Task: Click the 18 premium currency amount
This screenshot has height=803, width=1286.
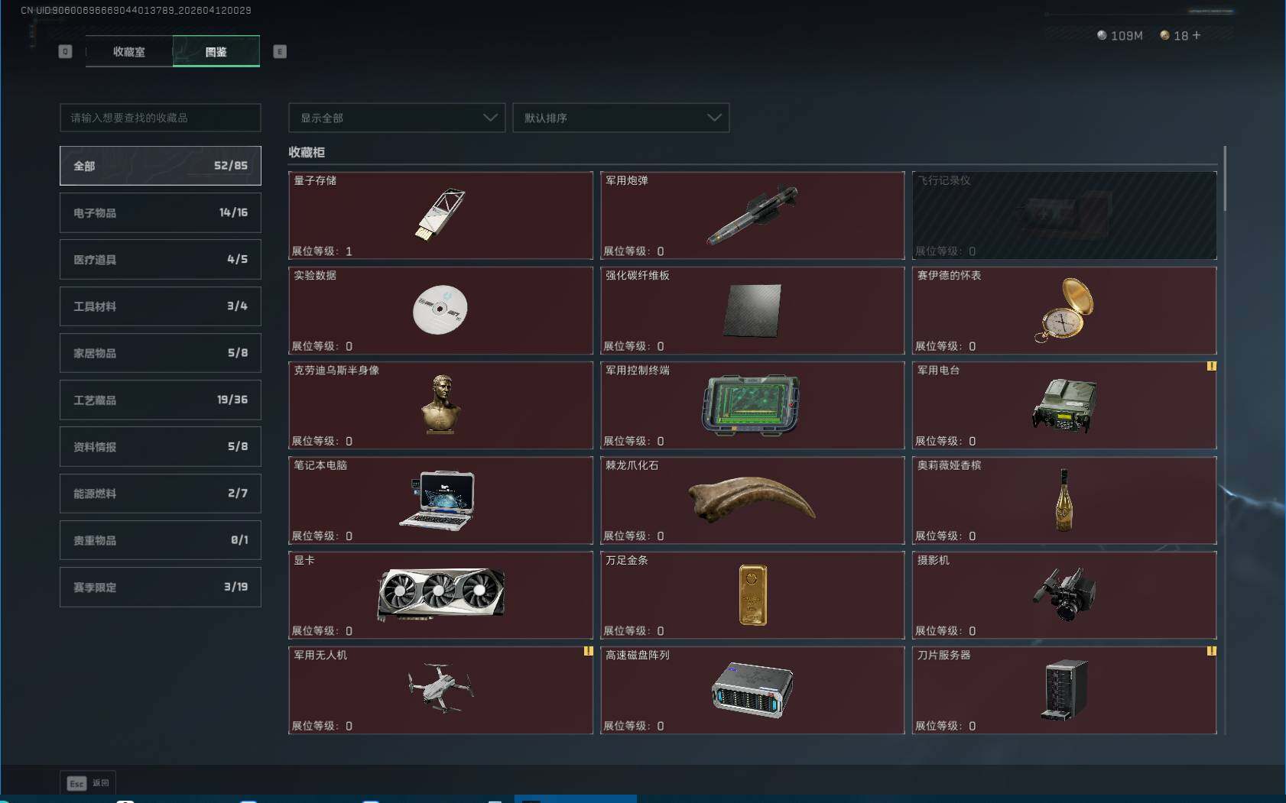Action: 1181,35
